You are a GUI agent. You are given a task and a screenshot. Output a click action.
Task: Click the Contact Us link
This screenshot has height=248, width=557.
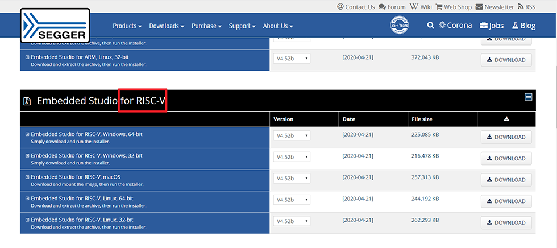pos(356,7)
